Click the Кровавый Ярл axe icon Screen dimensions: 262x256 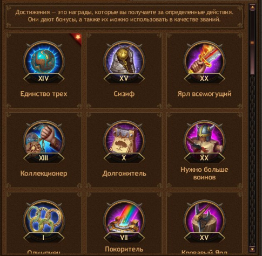(204, 220)
